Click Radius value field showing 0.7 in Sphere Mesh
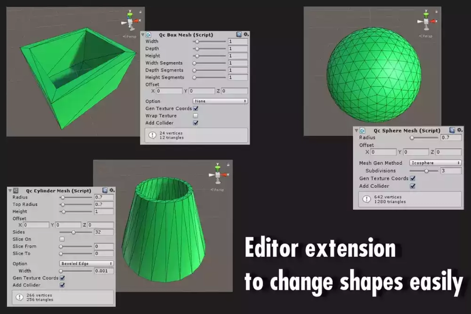Screen dimensions: 471x314 (451, 138)
